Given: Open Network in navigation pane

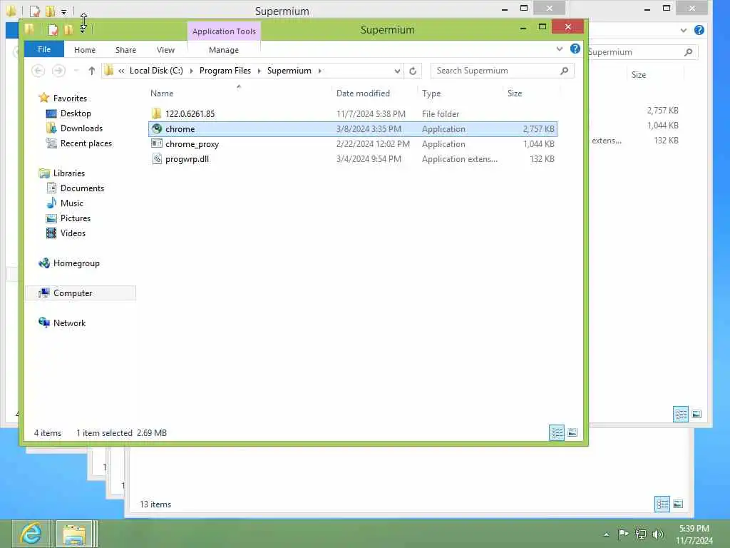Looking at the screenshot, I should pos(69,323).
